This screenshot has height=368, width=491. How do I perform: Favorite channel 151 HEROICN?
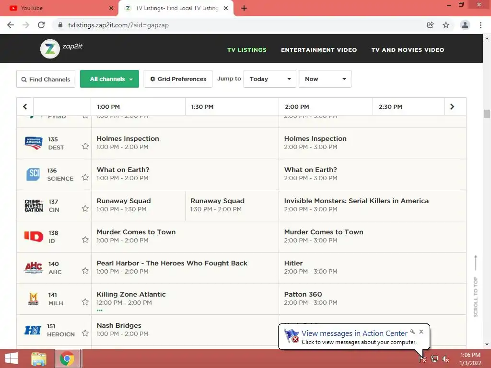click(x=85, y=333)
